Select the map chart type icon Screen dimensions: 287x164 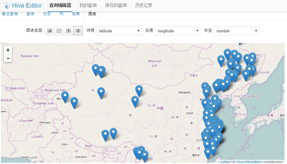click(78, 31)
